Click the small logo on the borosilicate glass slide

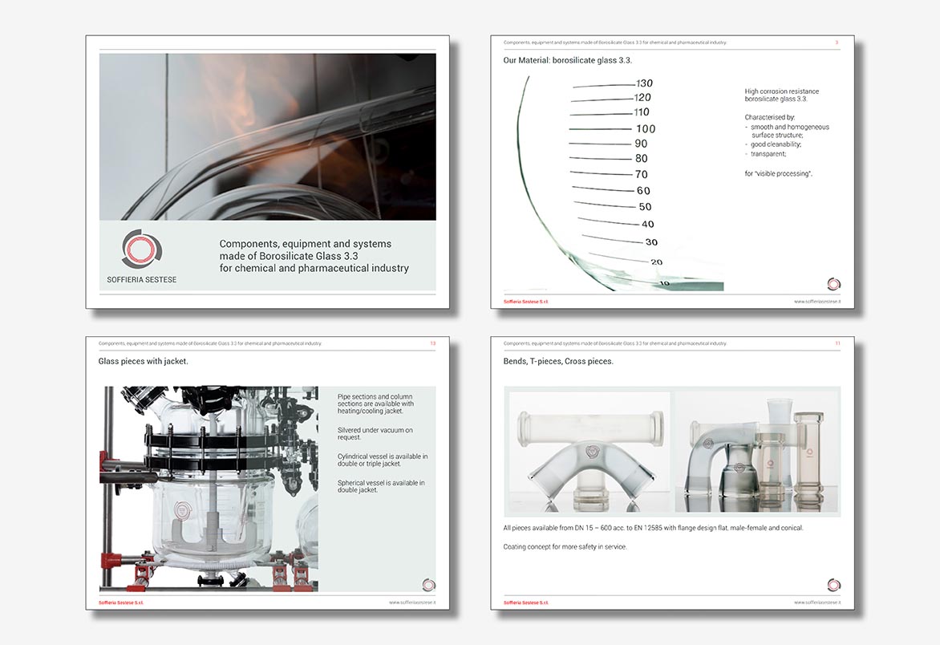coord(834,284)
